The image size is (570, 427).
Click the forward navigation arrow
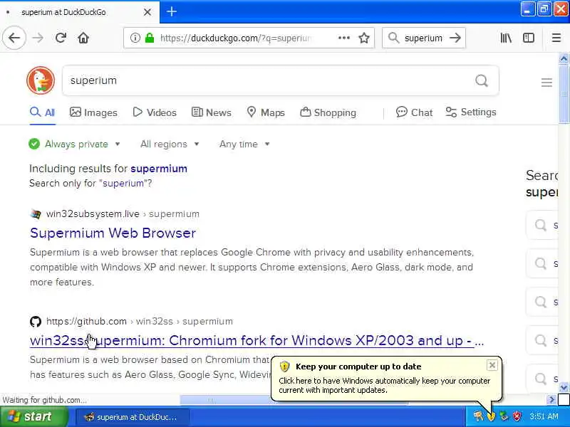pyautogui.click(x=38, y=38)
